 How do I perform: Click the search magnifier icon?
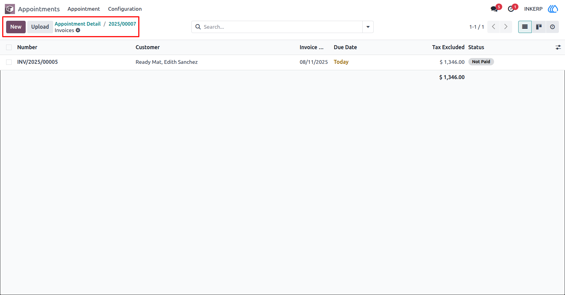(x=198, y=27)
